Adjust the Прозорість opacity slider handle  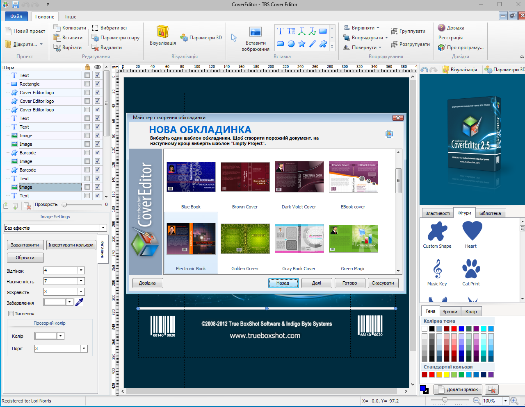64,205
